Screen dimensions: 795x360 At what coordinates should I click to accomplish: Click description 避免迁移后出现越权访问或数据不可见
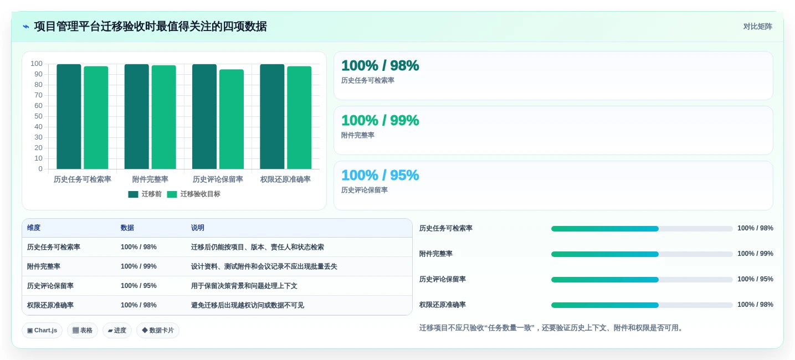coord(248,305)
